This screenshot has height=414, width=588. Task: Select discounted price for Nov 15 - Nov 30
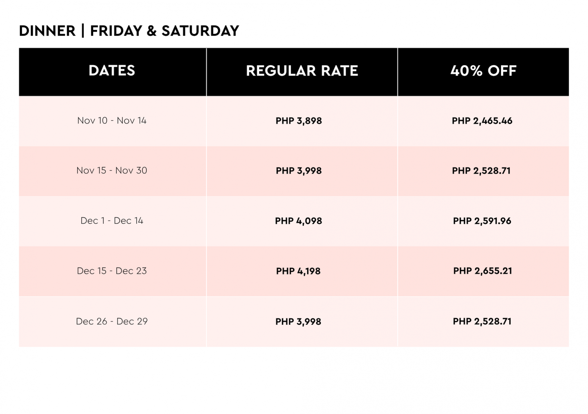(481, 171)
